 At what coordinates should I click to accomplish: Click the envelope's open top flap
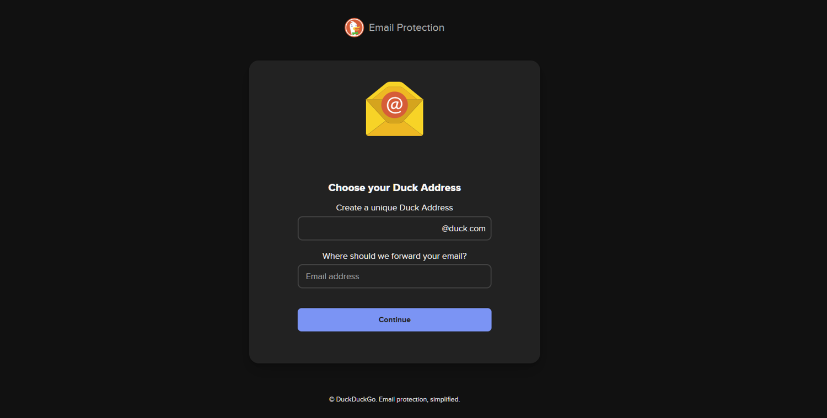(395, 90)
